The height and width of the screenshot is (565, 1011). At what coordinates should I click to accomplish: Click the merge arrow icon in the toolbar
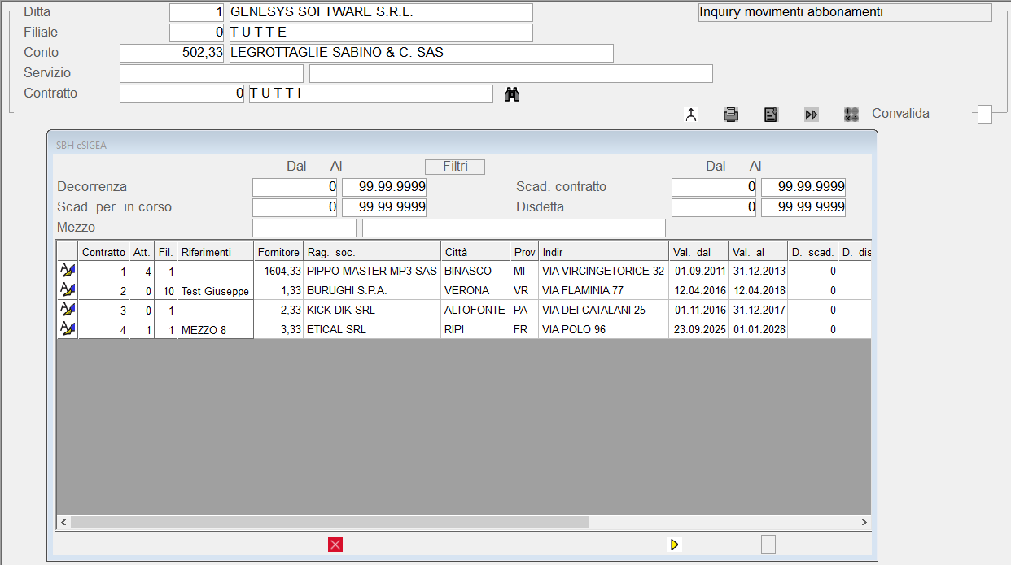pyautogui.click(x=691, y=115)
